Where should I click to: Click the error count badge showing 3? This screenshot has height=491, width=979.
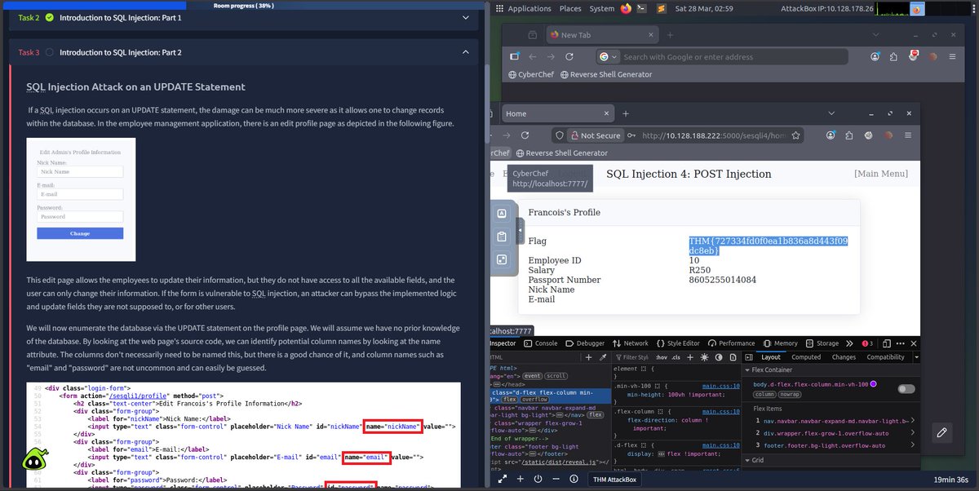coord(867,343)
